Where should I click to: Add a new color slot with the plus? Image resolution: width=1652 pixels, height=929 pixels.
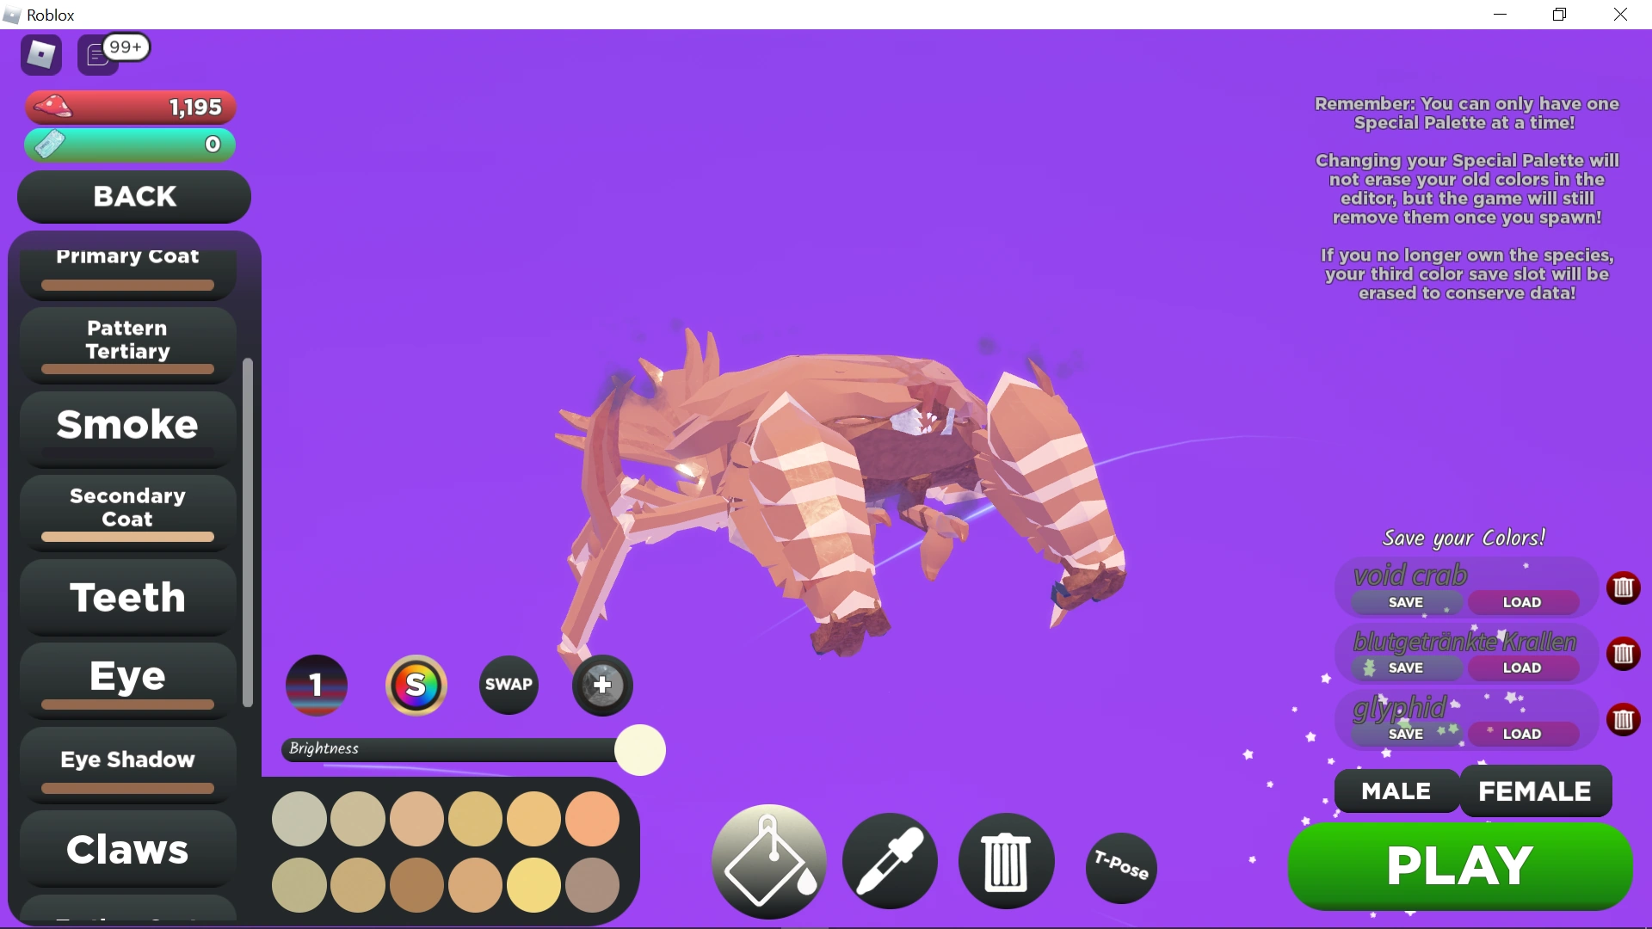[x=601, y=685]
